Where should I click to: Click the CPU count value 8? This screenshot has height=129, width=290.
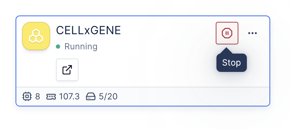tap(37, 97)
